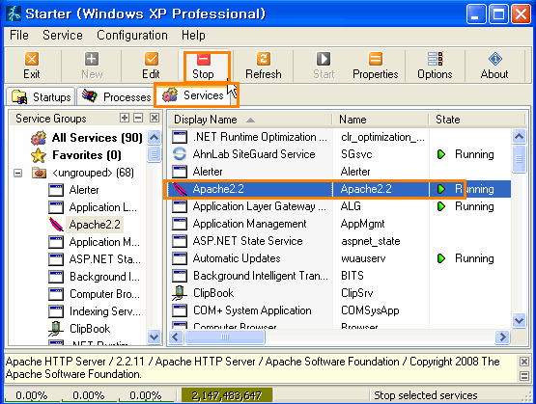
Task: Click Running state of Automatic Updates
Action: (x=474, y=258)
